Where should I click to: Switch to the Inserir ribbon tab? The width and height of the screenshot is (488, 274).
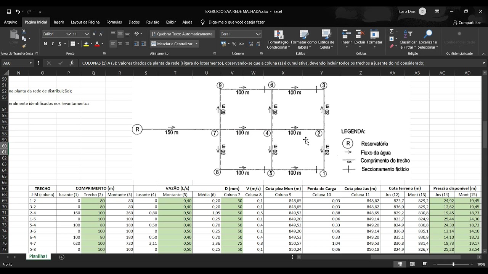(59, 22)
